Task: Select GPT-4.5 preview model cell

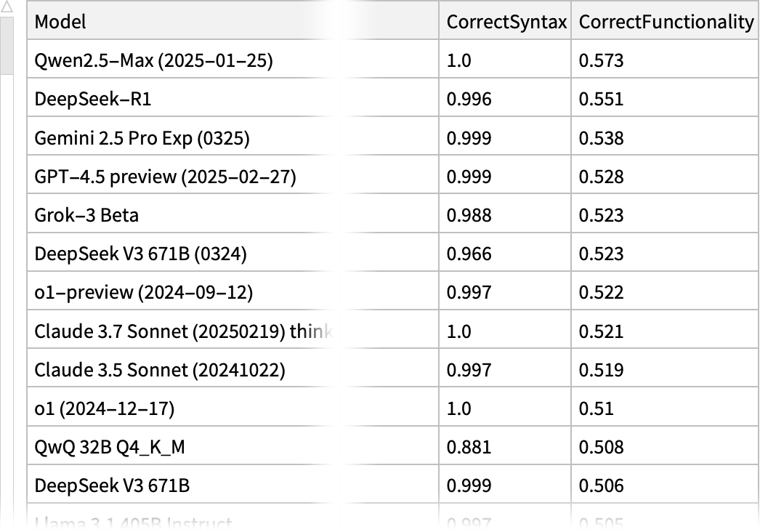Action: coord(165,177)
